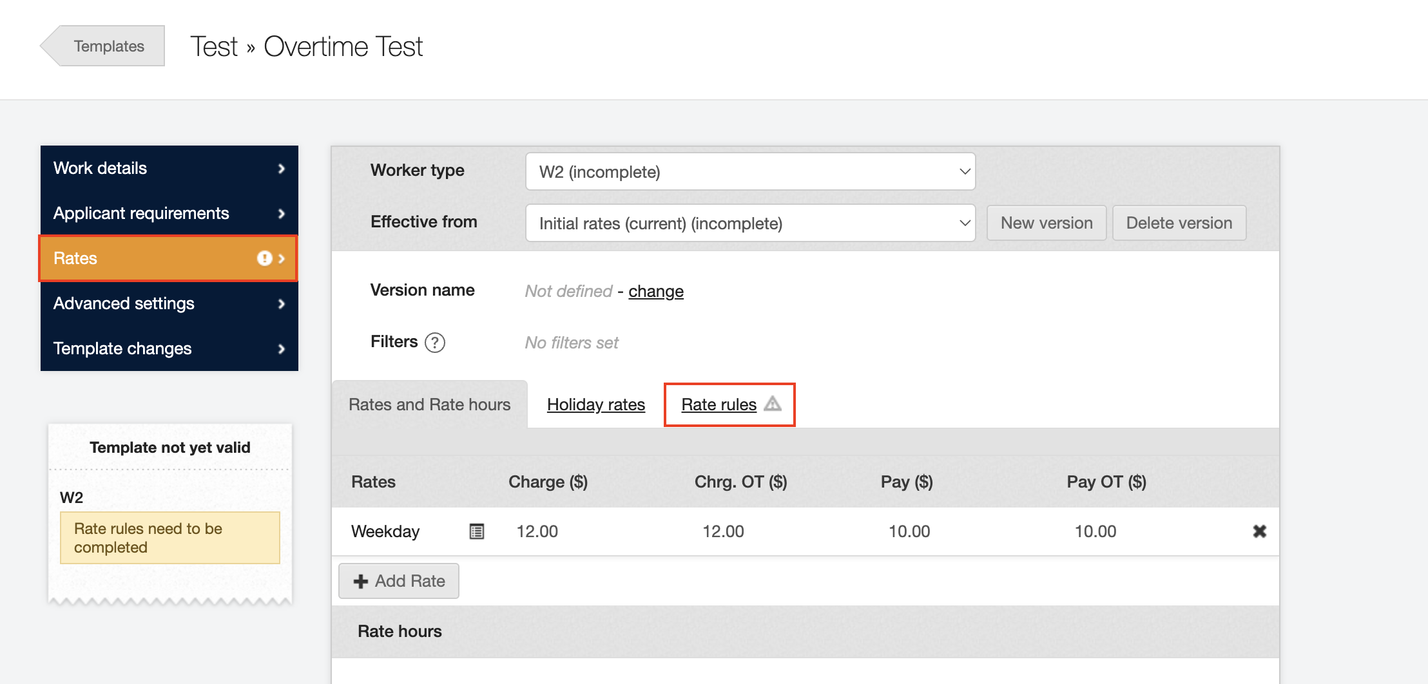Delete the Weekday rate row
Image resolution: width=1428 pixels, height=684 pixels.
(x=1259, y=531)
